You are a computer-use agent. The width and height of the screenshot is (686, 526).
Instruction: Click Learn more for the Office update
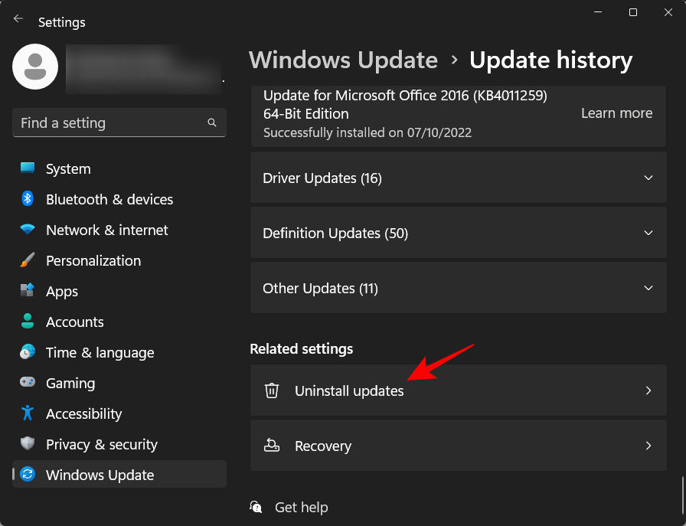click(616, 113)
